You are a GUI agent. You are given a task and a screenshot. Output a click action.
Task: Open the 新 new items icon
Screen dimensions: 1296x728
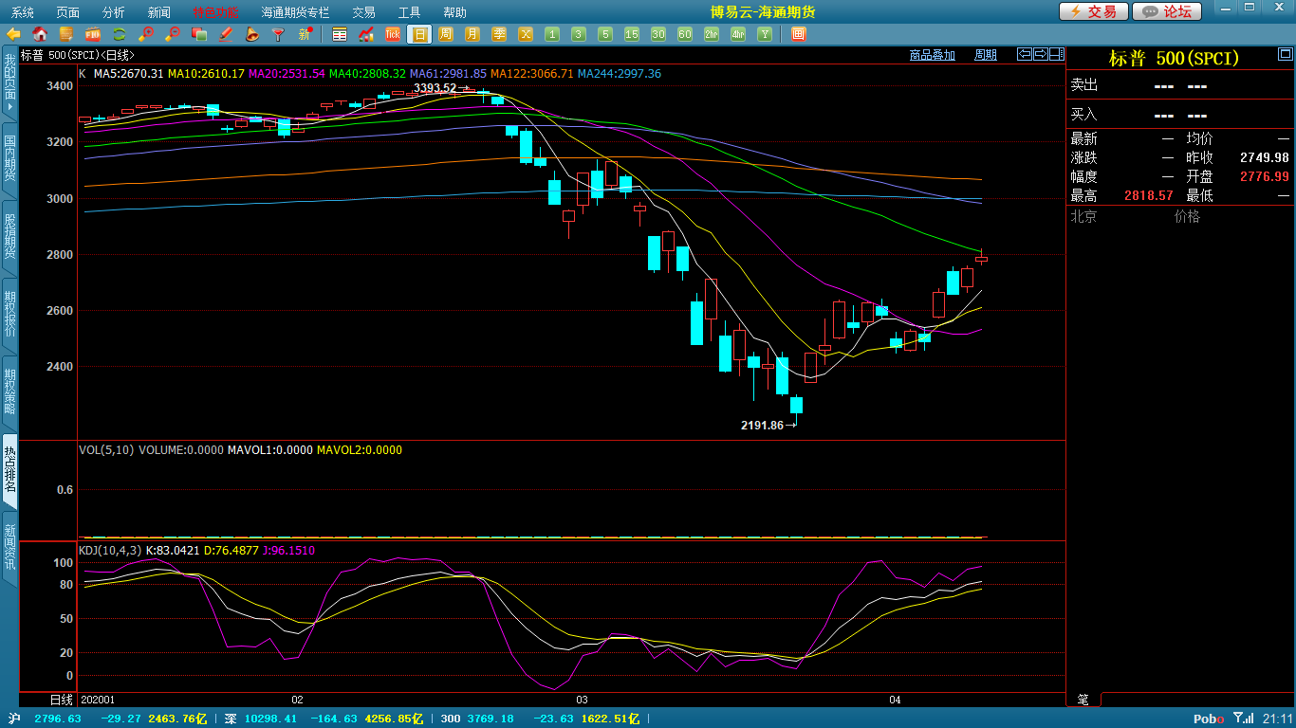pos(305,34)
